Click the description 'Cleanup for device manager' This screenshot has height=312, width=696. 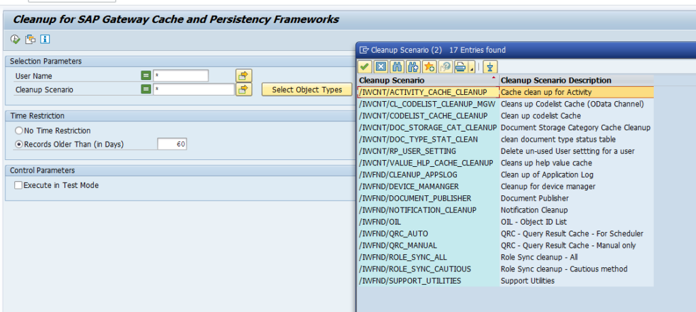(x=548, y=187)
